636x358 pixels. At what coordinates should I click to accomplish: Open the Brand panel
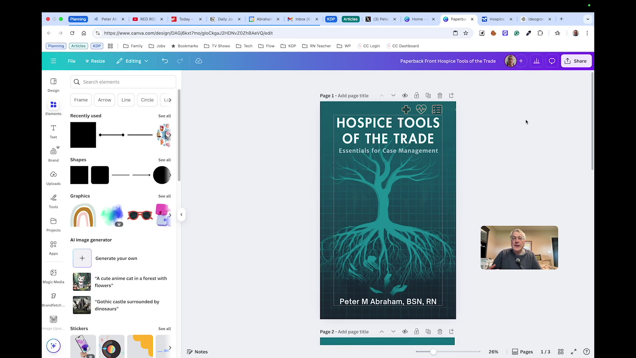53,153
